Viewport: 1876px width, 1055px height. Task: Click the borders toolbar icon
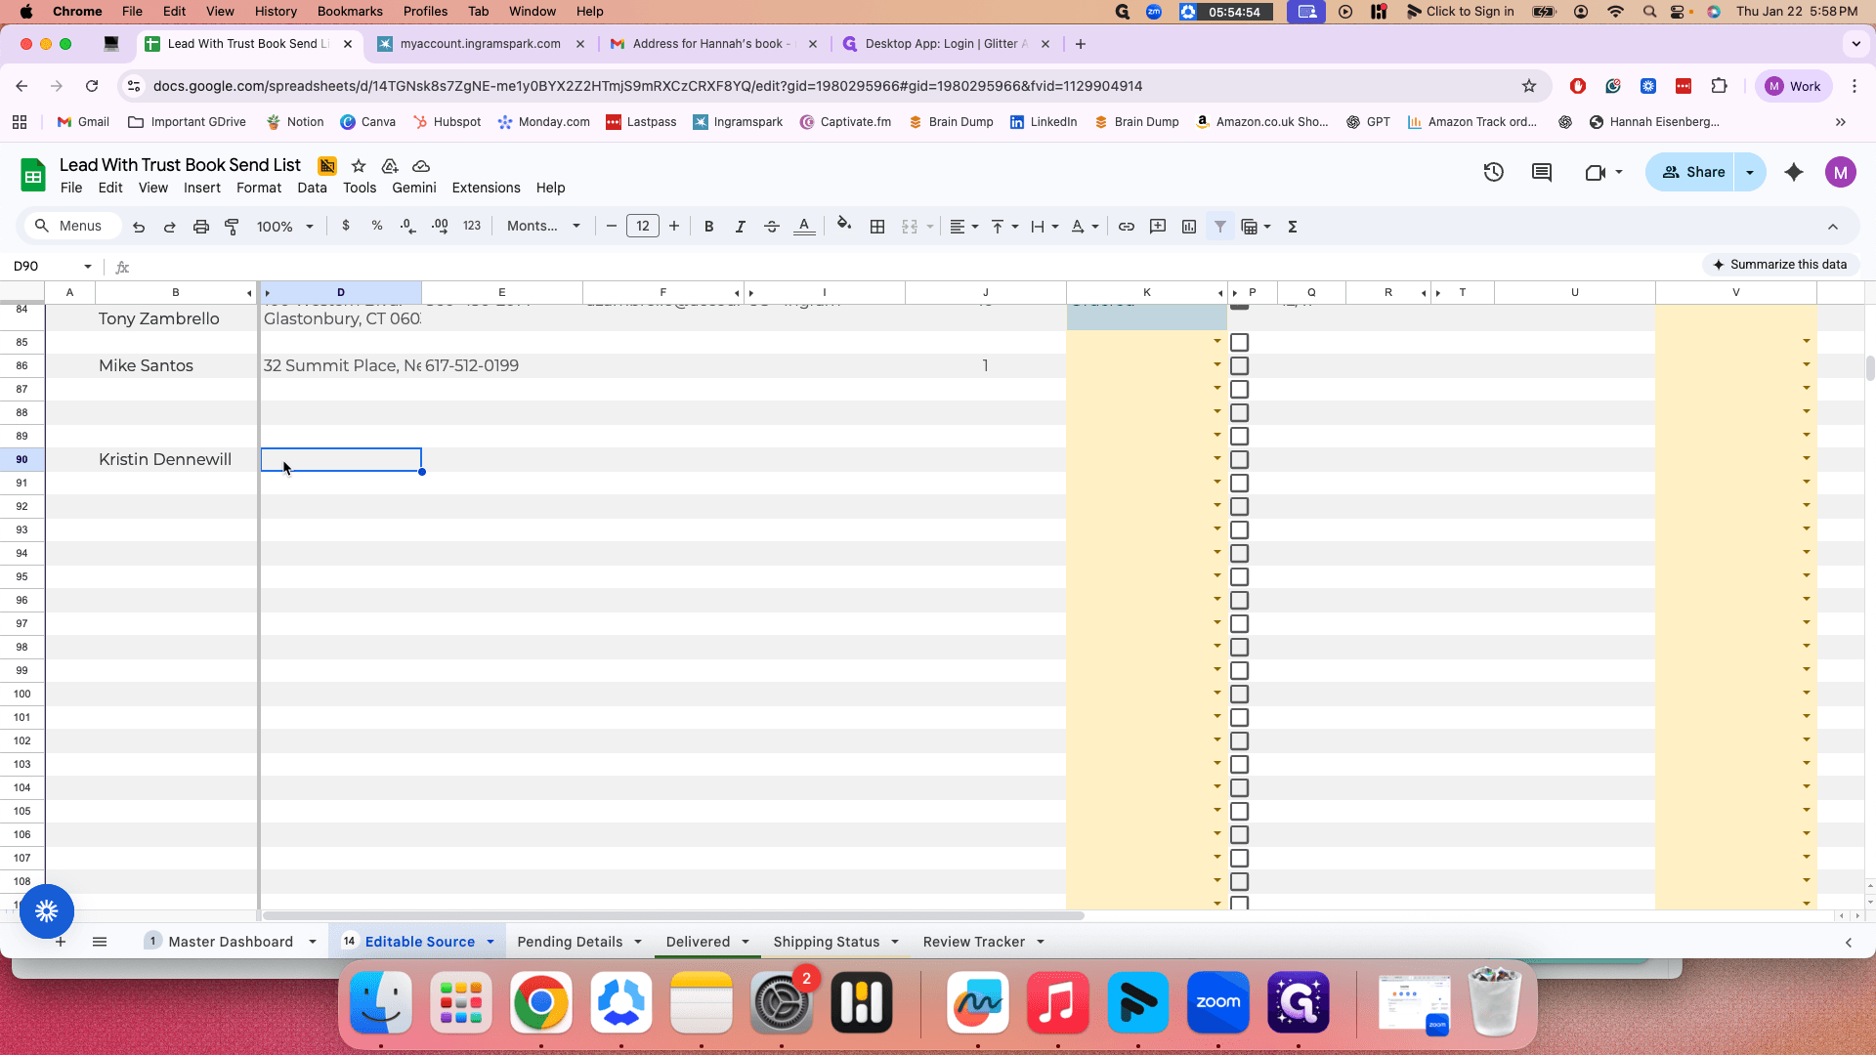coord(877,227)
